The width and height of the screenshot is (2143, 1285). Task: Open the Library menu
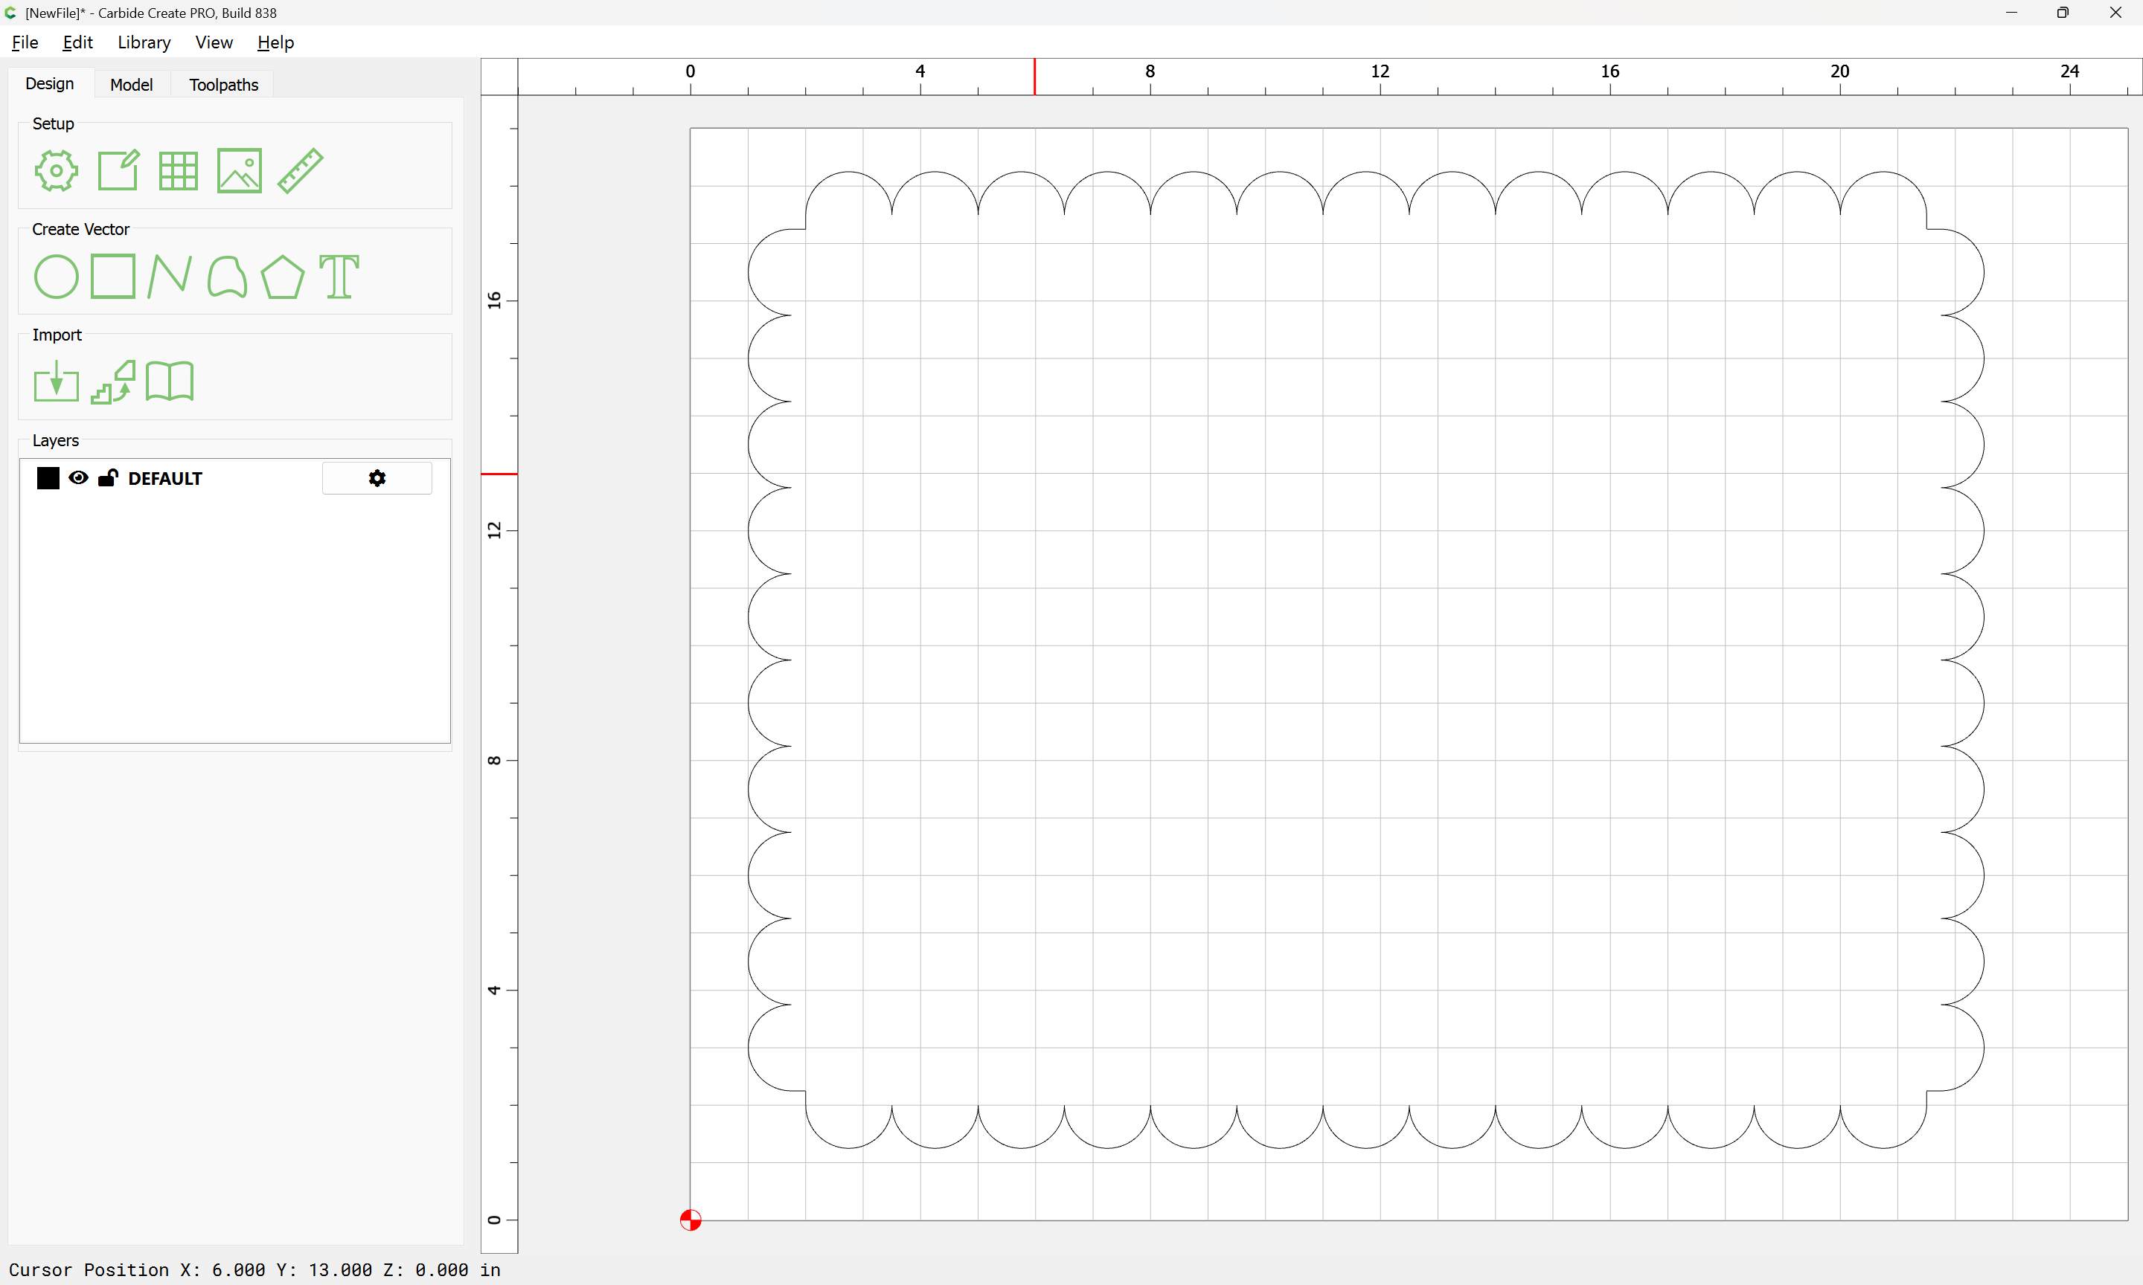[x=144, y=42]
